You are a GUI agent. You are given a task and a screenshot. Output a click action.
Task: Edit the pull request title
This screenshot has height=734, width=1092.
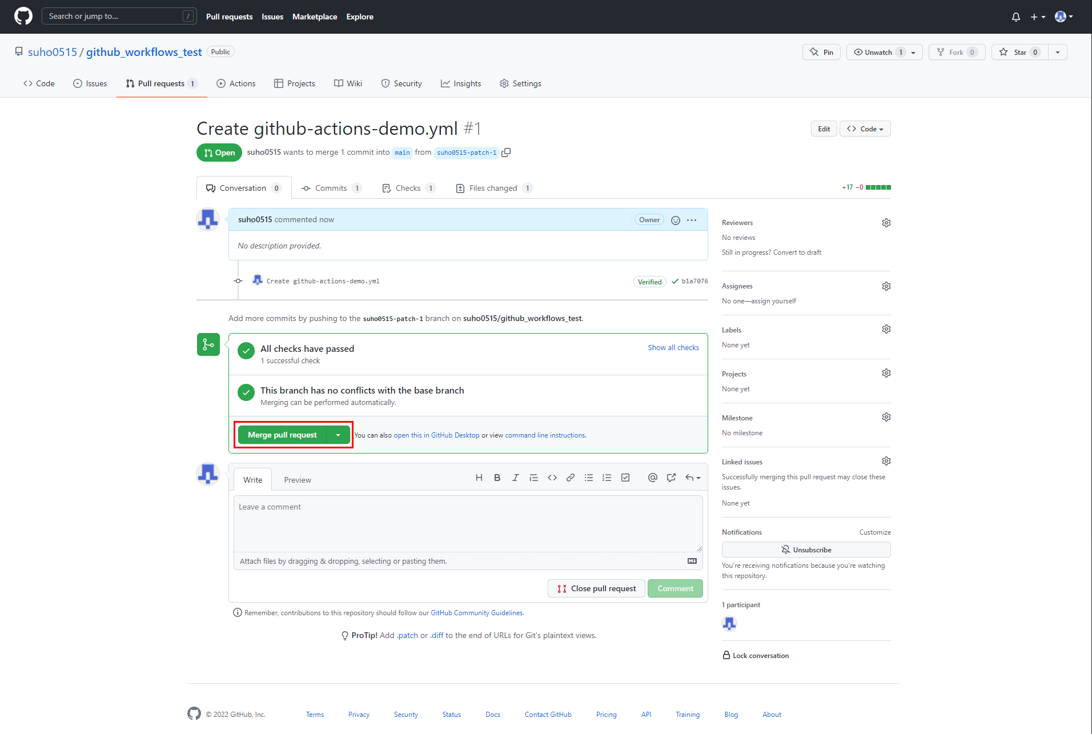click(824, 129)
